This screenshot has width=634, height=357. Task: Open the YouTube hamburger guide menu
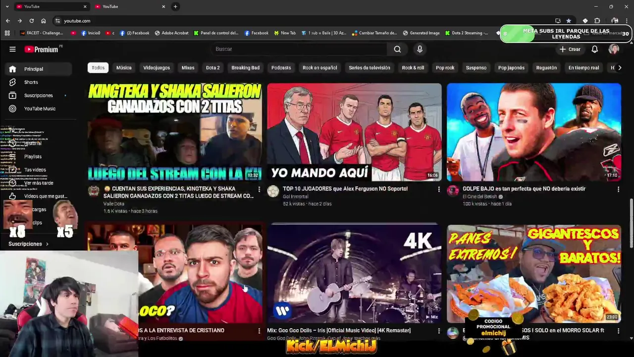coord(12,49)
